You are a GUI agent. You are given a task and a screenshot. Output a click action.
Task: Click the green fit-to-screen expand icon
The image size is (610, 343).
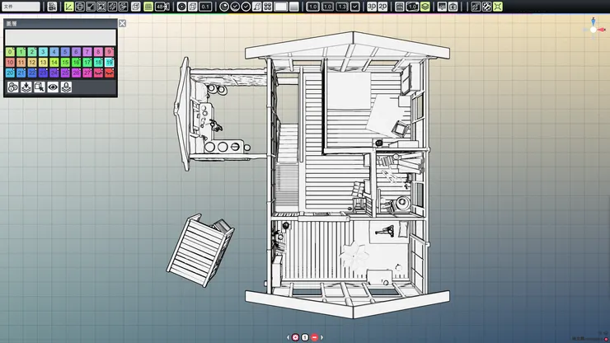[498, 7]
